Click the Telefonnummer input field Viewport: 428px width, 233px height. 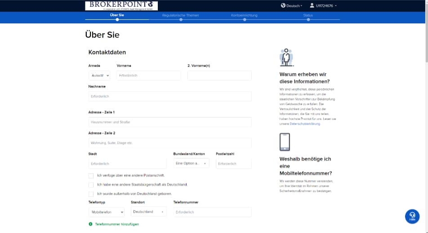[x=212, y=212]
